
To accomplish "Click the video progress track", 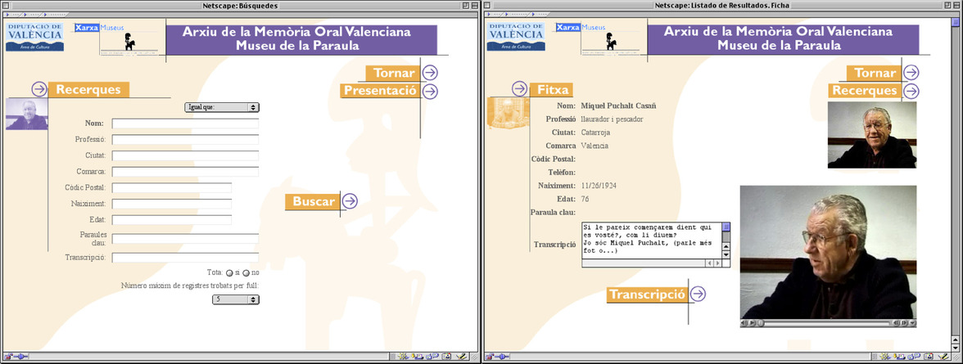I will pyautogui.click(x=827, y=323).
